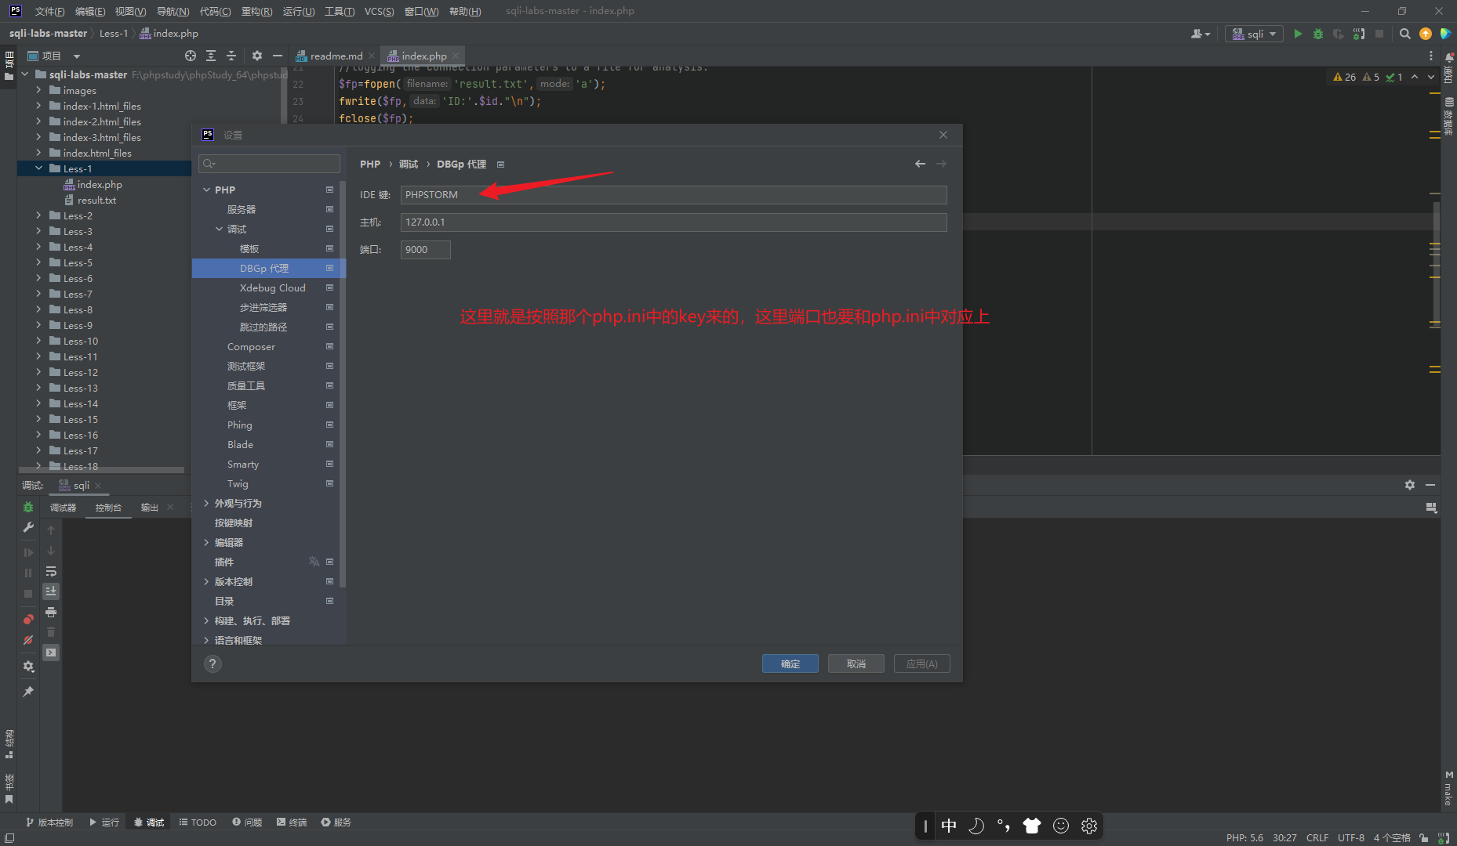This screenshot has width=1457, height=846.
Task: Expand the Less-2 folder in project tree
Action: (x=38, y=215)
